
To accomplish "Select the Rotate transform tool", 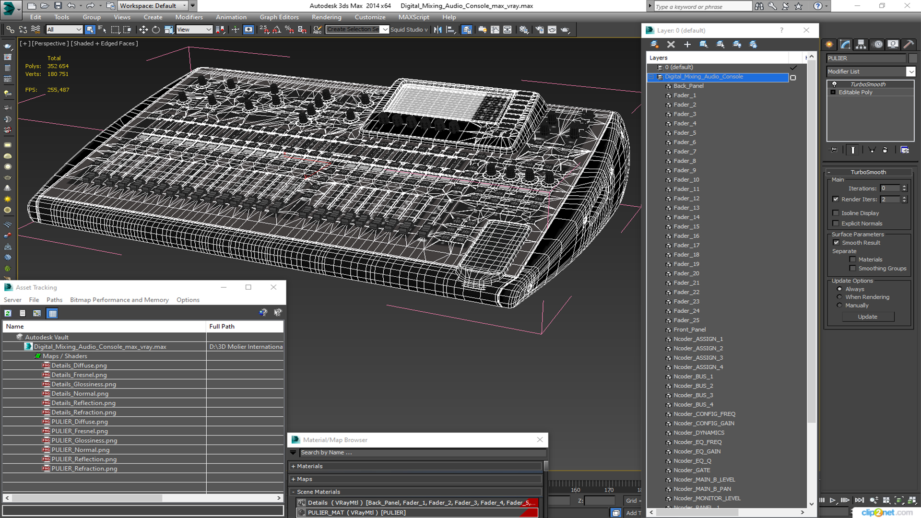I will [156, 30].
